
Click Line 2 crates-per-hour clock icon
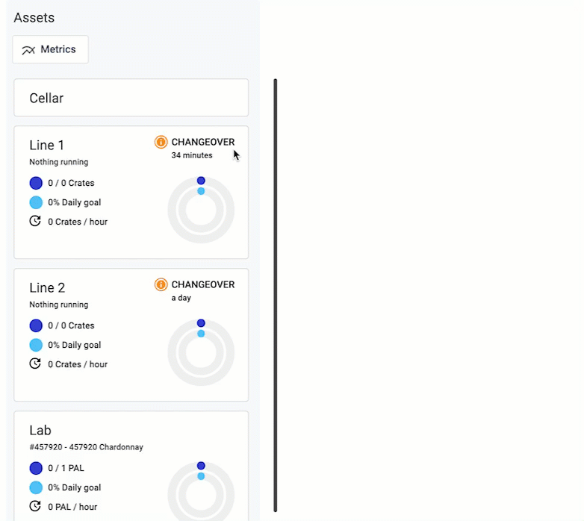35,364
